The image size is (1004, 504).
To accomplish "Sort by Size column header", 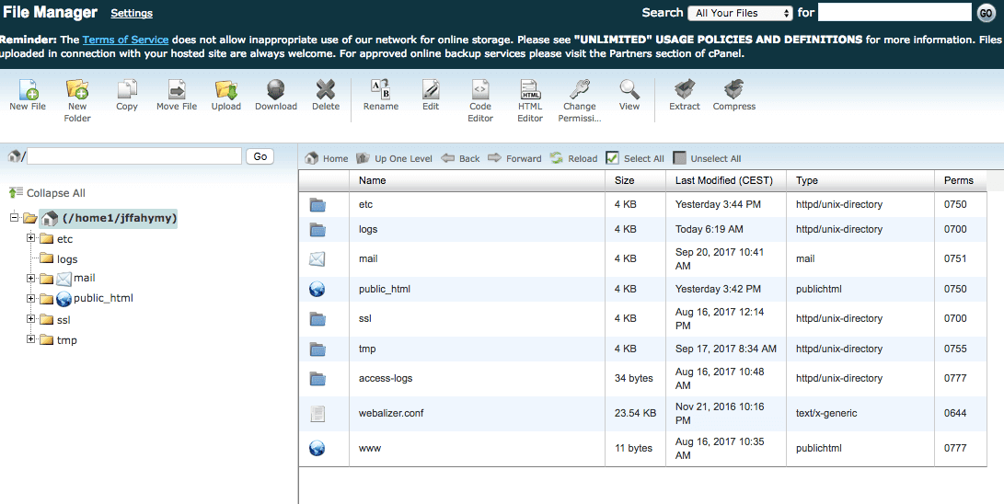I will point(635,180).
